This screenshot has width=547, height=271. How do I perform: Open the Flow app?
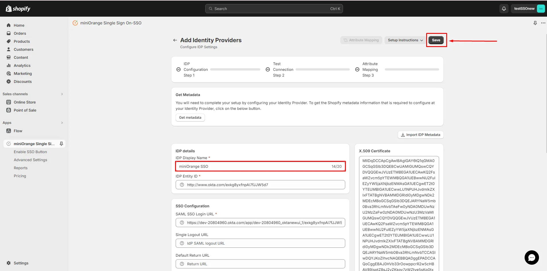18,131
